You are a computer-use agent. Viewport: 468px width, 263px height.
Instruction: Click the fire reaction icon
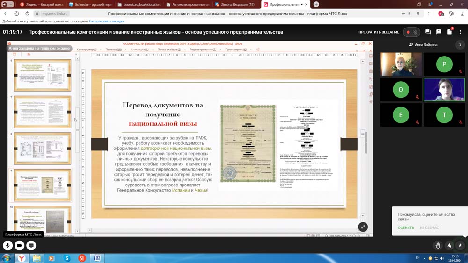449,245
